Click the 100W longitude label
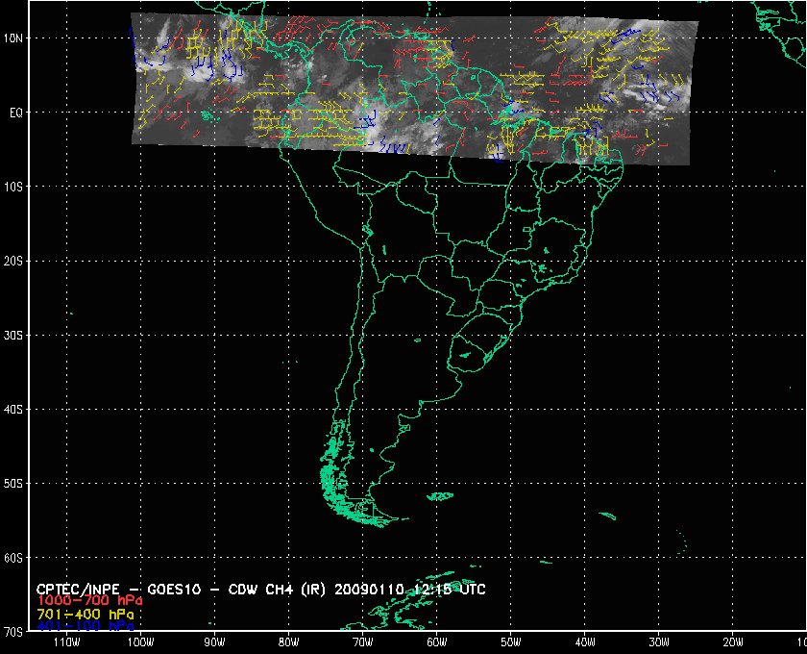 click(x=141, y=642)
